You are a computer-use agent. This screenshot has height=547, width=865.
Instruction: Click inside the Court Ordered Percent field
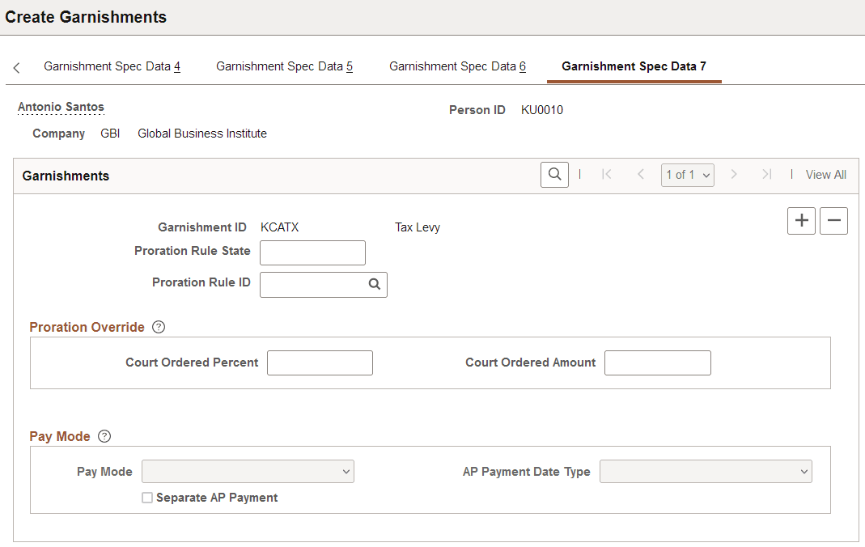coord(320,363)
